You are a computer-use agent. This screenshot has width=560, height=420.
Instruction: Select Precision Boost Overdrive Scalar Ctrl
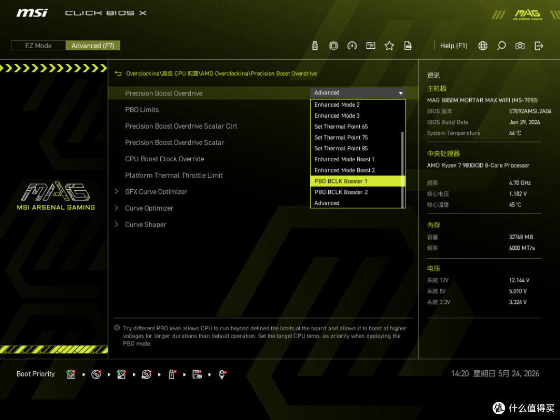[181, 126]
